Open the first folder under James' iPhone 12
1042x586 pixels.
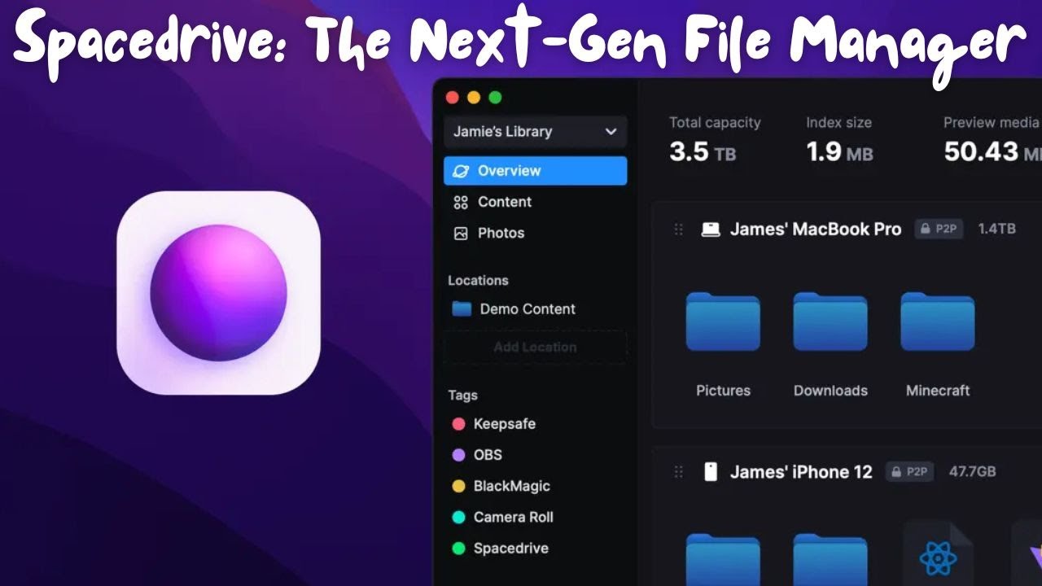tap(723, 560)
